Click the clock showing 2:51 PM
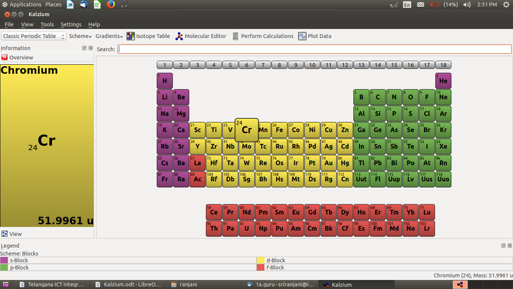 487,4
